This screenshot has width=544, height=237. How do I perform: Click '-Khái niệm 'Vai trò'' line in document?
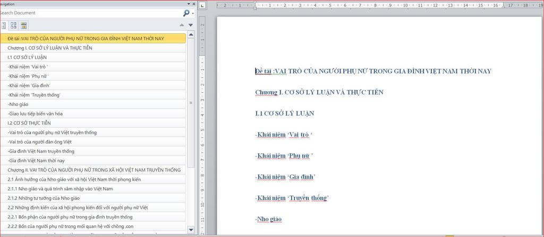(x=284, y=135)
